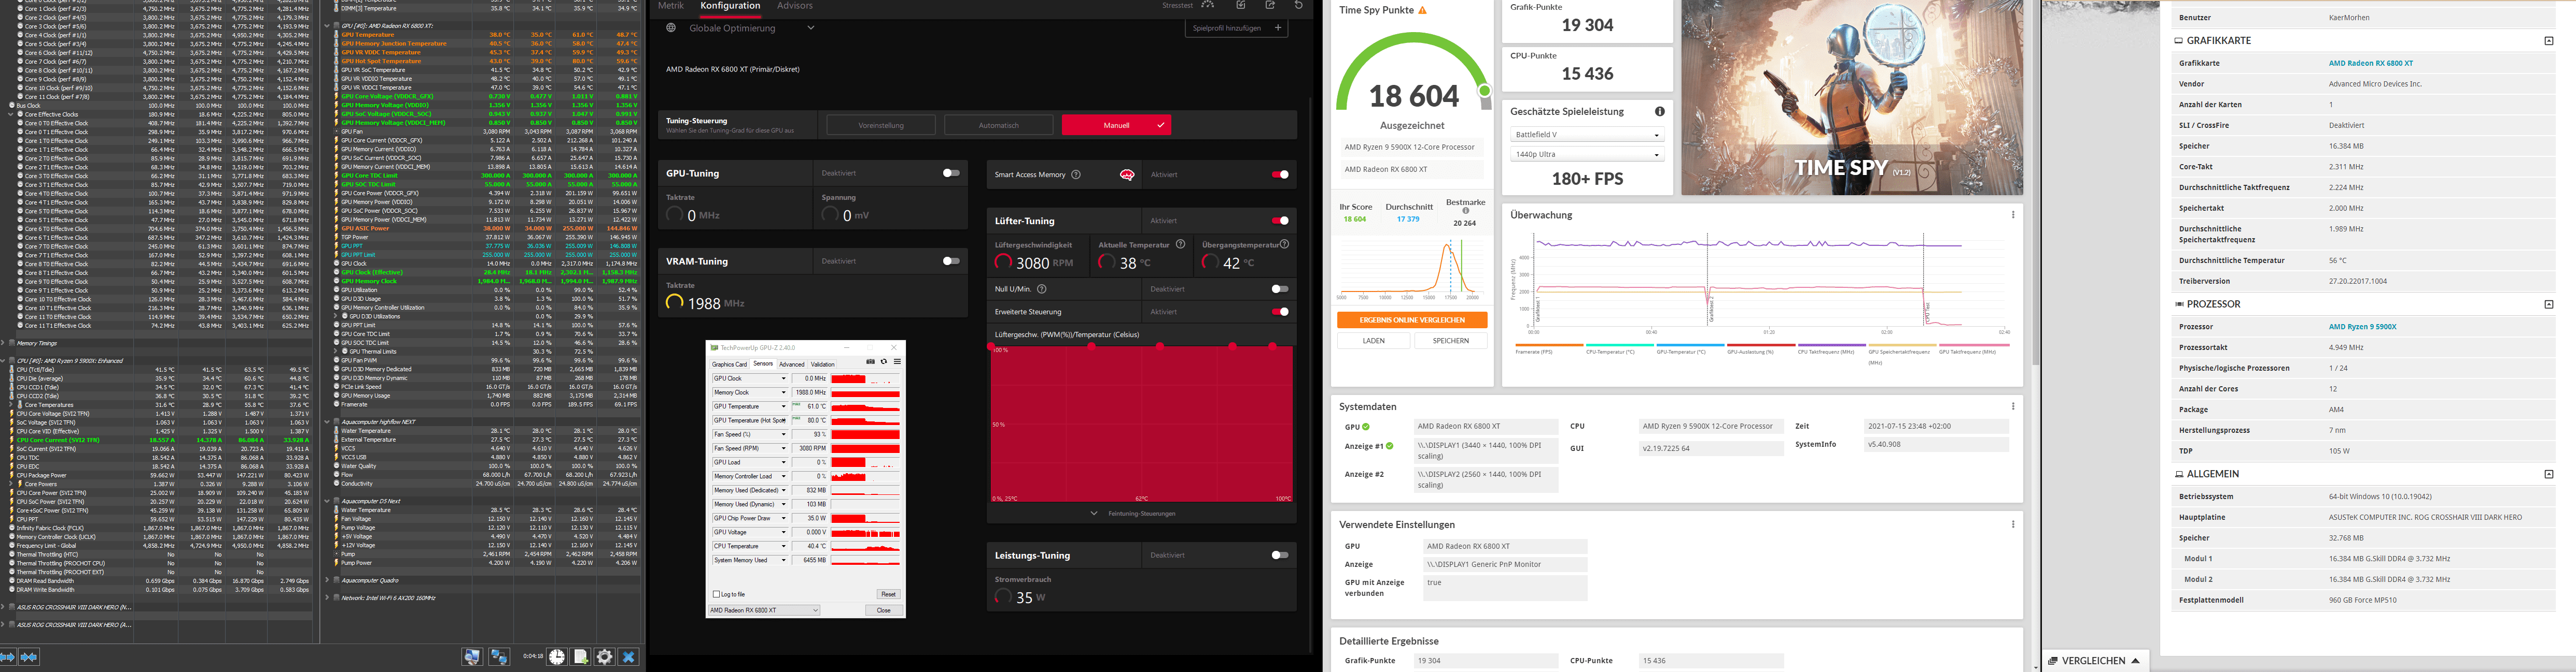Screen dimensions: 2576x672
Task: Open the GPU Clock sensor dropdown in GPU-Z
Action: (x=783, y=378)
